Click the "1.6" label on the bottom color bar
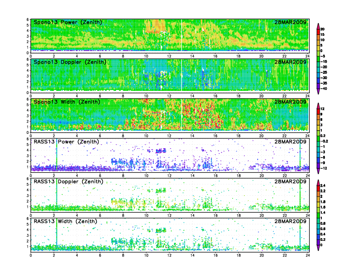This screenshot has width=355, height=274. pyautogui.click(x=323, y=207)
